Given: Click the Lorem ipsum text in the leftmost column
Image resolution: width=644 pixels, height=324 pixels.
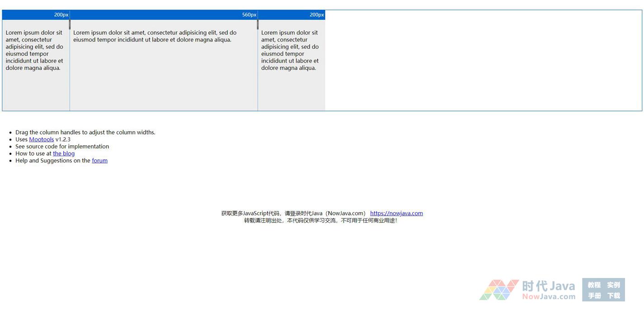Looking at the screenshot, I should [x=34, y=50].
